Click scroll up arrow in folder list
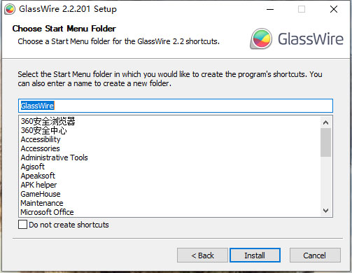The height and width of the screenshot is (273, 352). click(x=326, y=122)
